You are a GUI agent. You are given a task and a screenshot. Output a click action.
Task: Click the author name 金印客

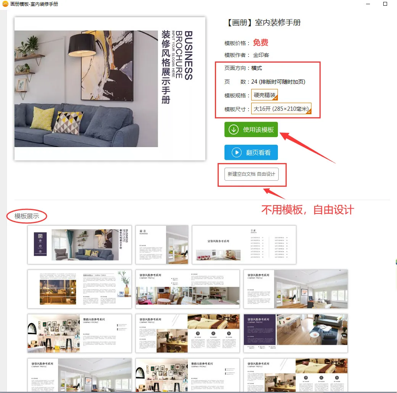(261, 55)
